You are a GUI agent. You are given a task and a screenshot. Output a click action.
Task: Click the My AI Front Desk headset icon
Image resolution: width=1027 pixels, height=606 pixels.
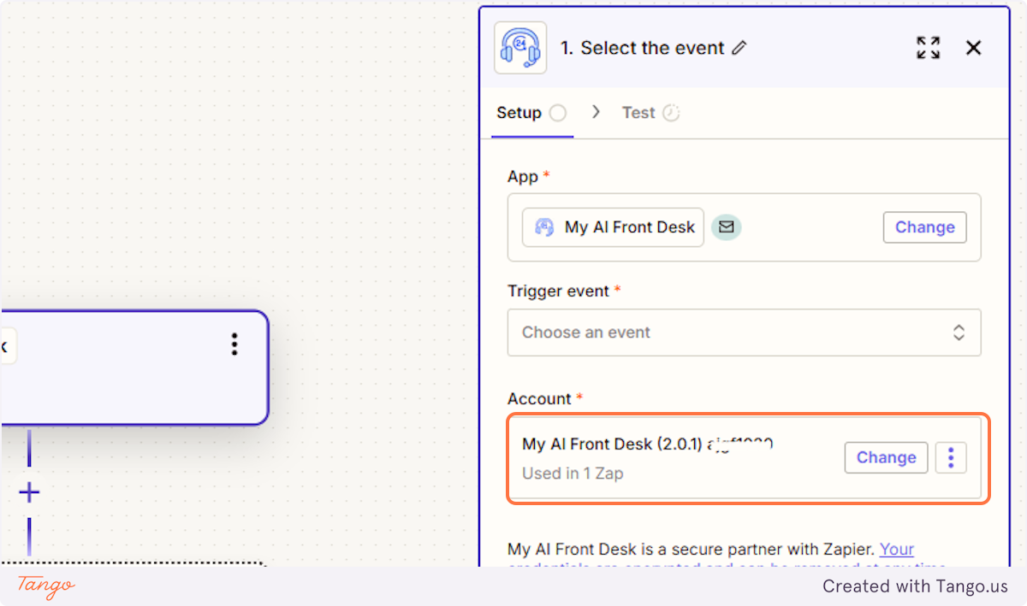(520, 48)
